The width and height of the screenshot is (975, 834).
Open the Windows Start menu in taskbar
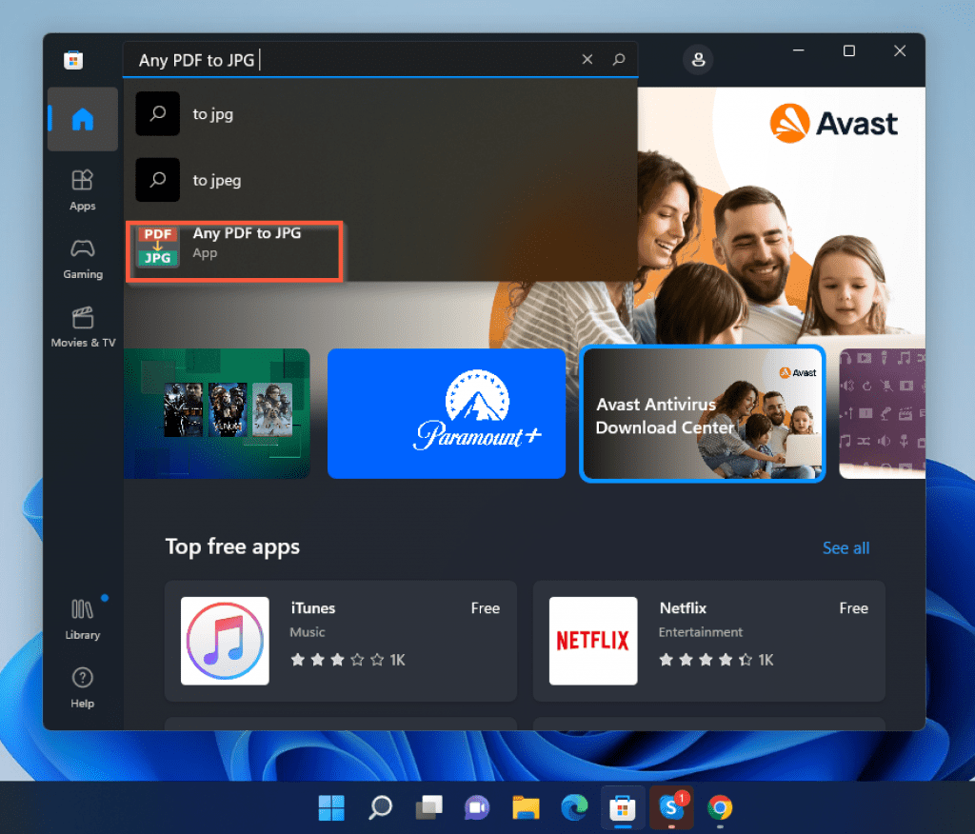331,808
